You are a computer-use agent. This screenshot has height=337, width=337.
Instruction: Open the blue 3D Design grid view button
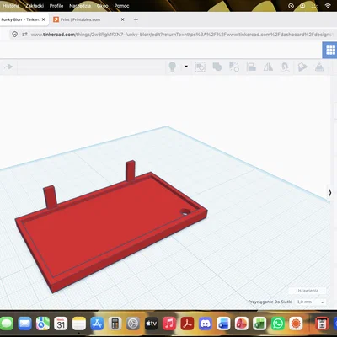[x=330, y=51]
